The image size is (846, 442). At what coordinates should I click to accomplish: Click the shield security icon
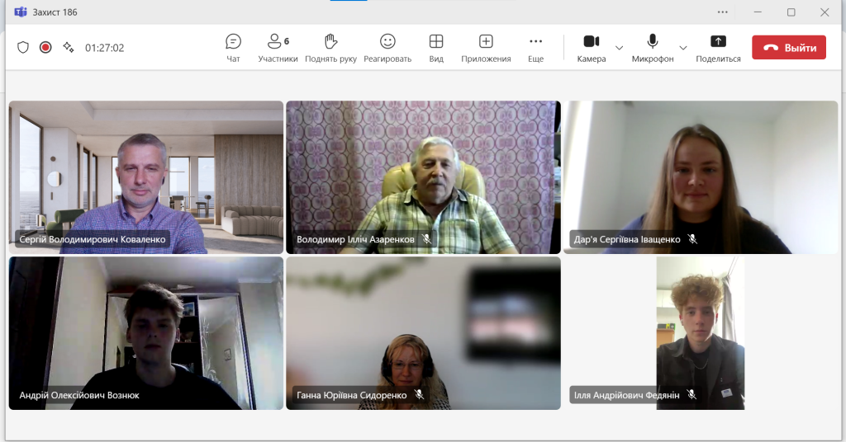tap(23, 48)
